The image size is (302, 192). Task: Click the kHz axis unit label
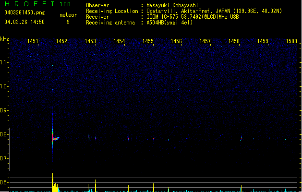click(x=4, y=39)
